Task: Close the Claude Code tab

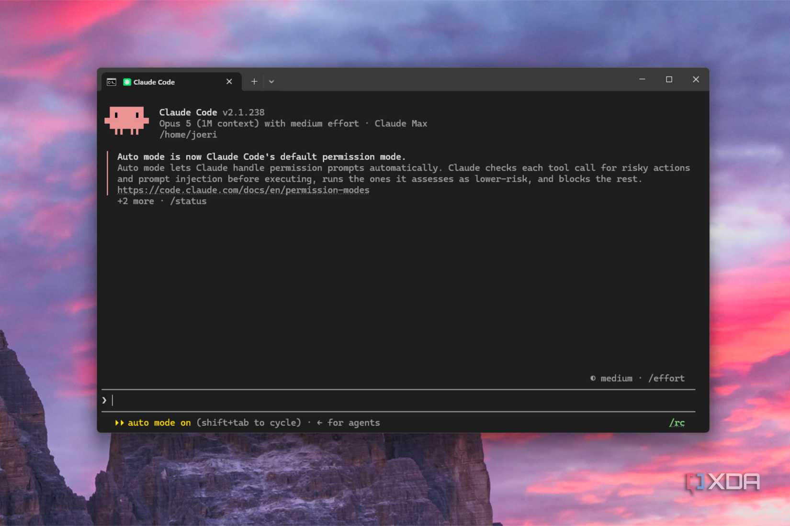Action: (x=229, y=82)
